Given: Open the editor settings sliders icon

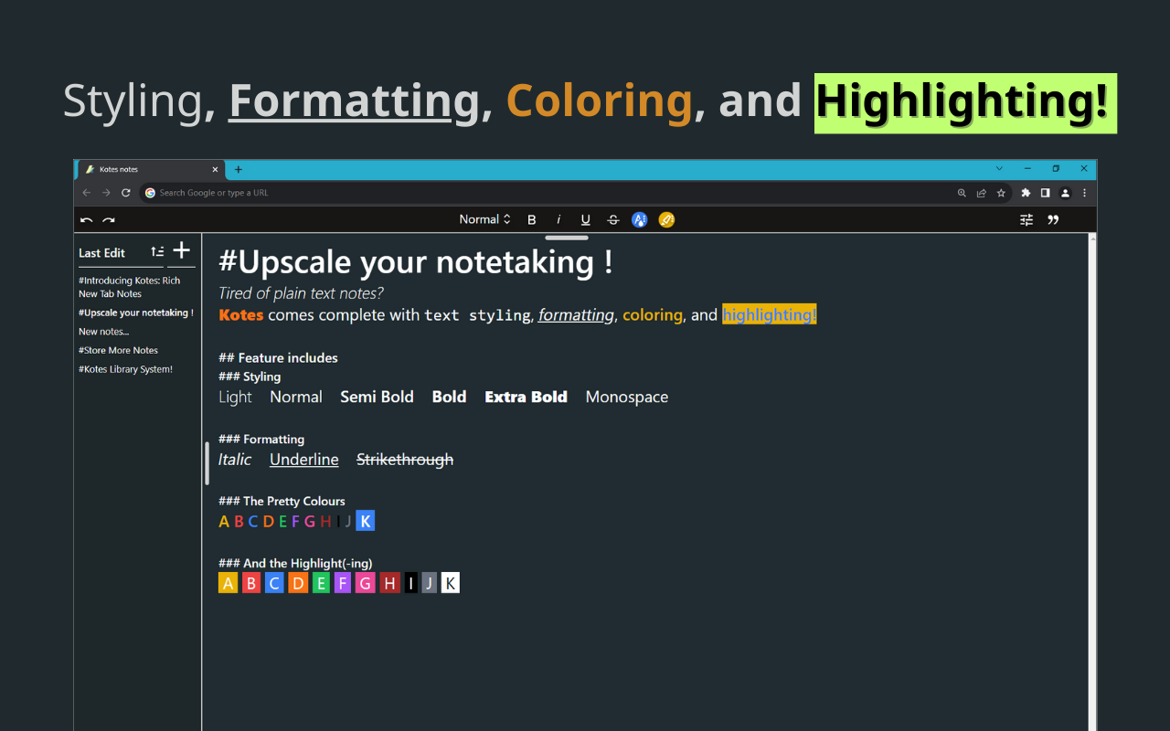Looking at the screenshot, I should coord(1026,220).
